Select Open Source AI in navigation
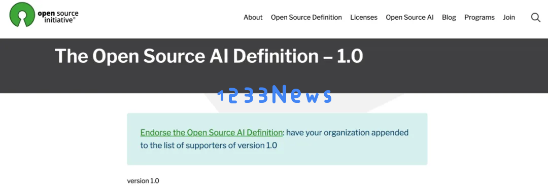This screenshot has height=189, width=548. (409, 17)
